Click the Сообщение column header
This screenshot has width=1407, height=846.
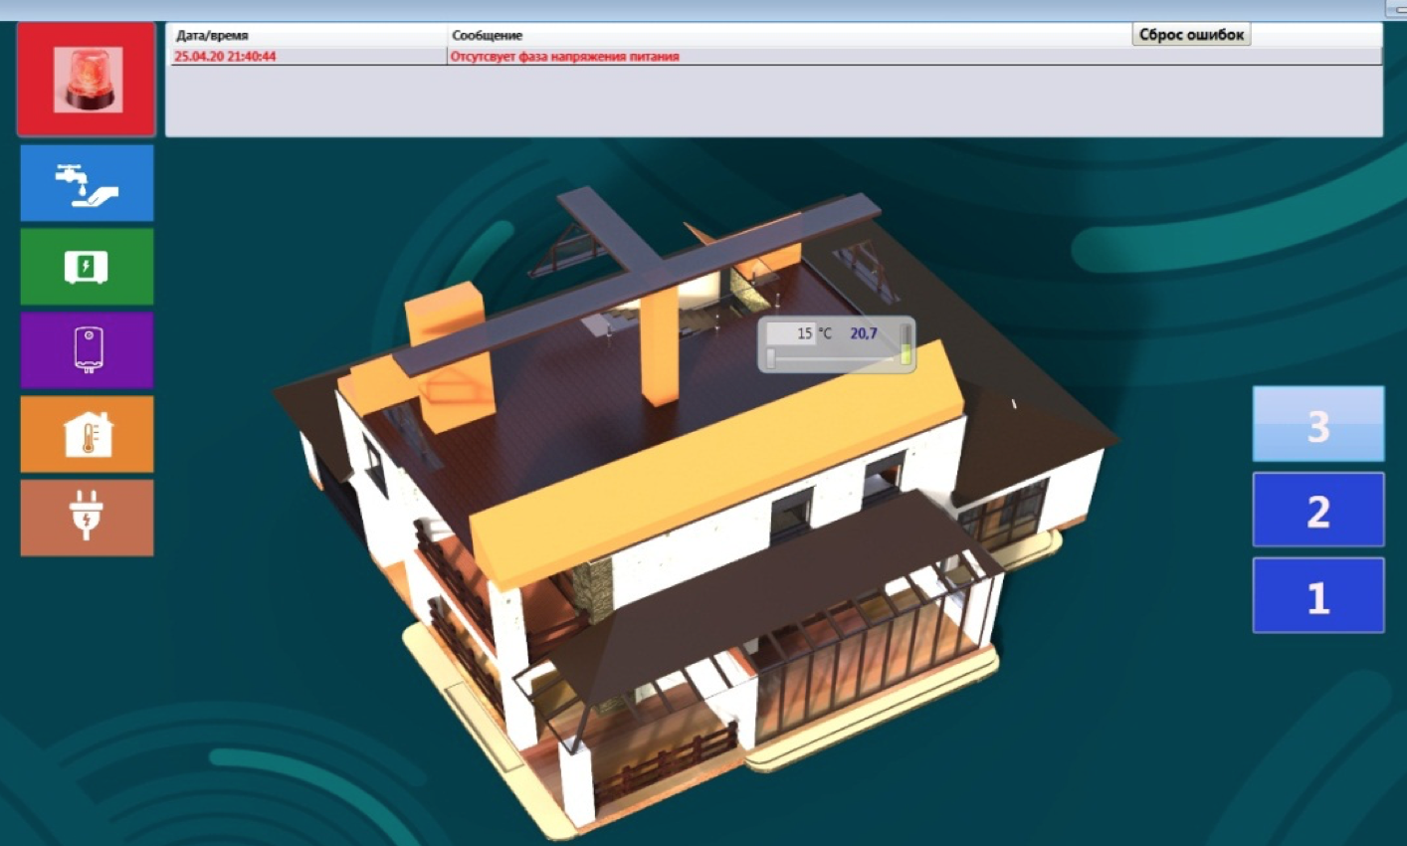coord(487,36)
